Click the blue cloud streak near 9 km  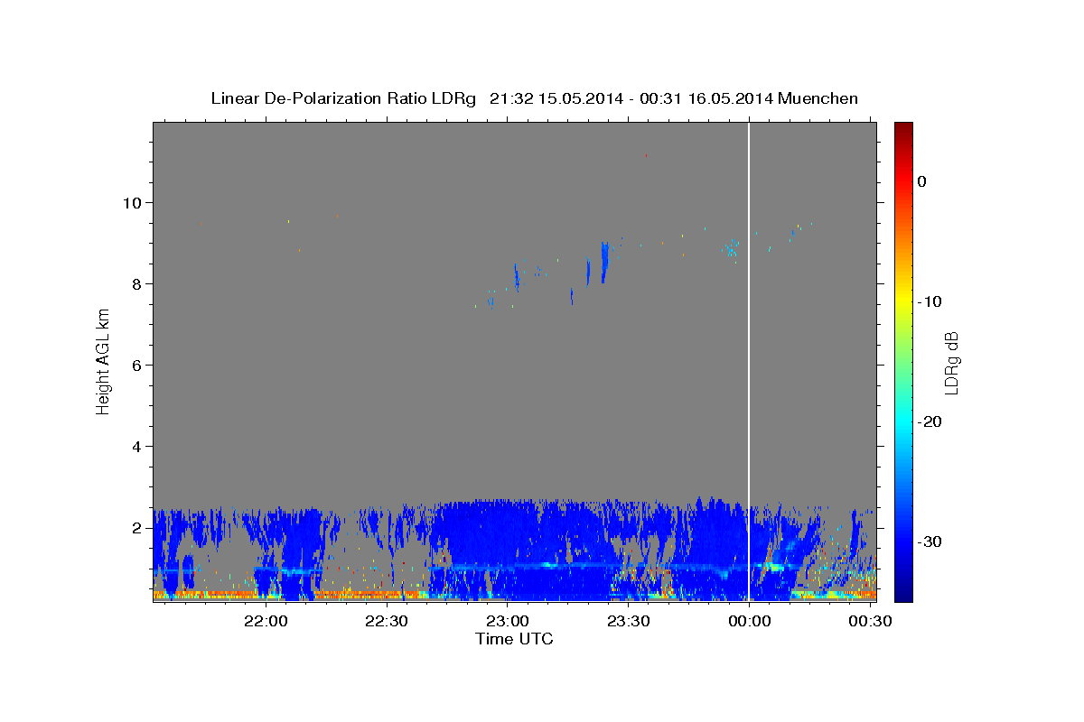tap(604, 262)
